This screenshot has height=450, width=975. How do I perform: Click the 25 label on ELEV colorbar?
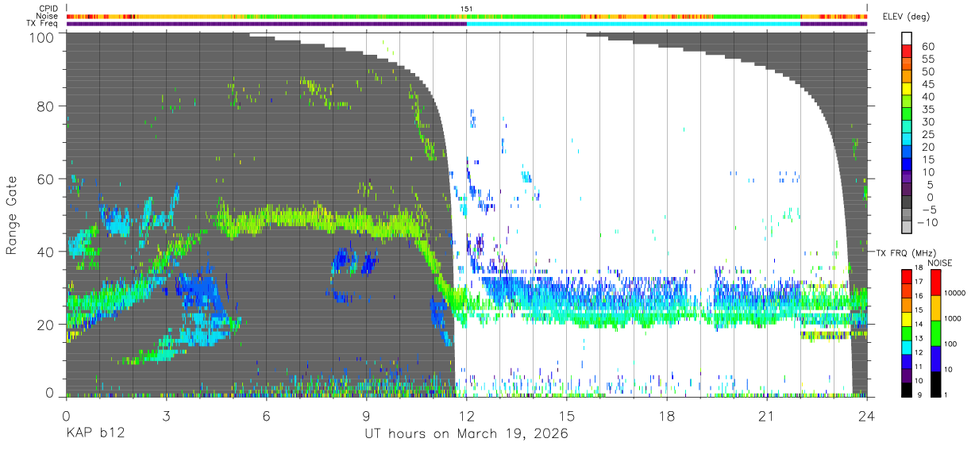click(927, 135)
